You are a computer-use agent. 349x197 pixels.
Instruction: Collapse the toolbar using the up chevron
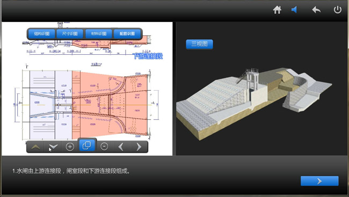pyautogui.click(x=35, y=147)
